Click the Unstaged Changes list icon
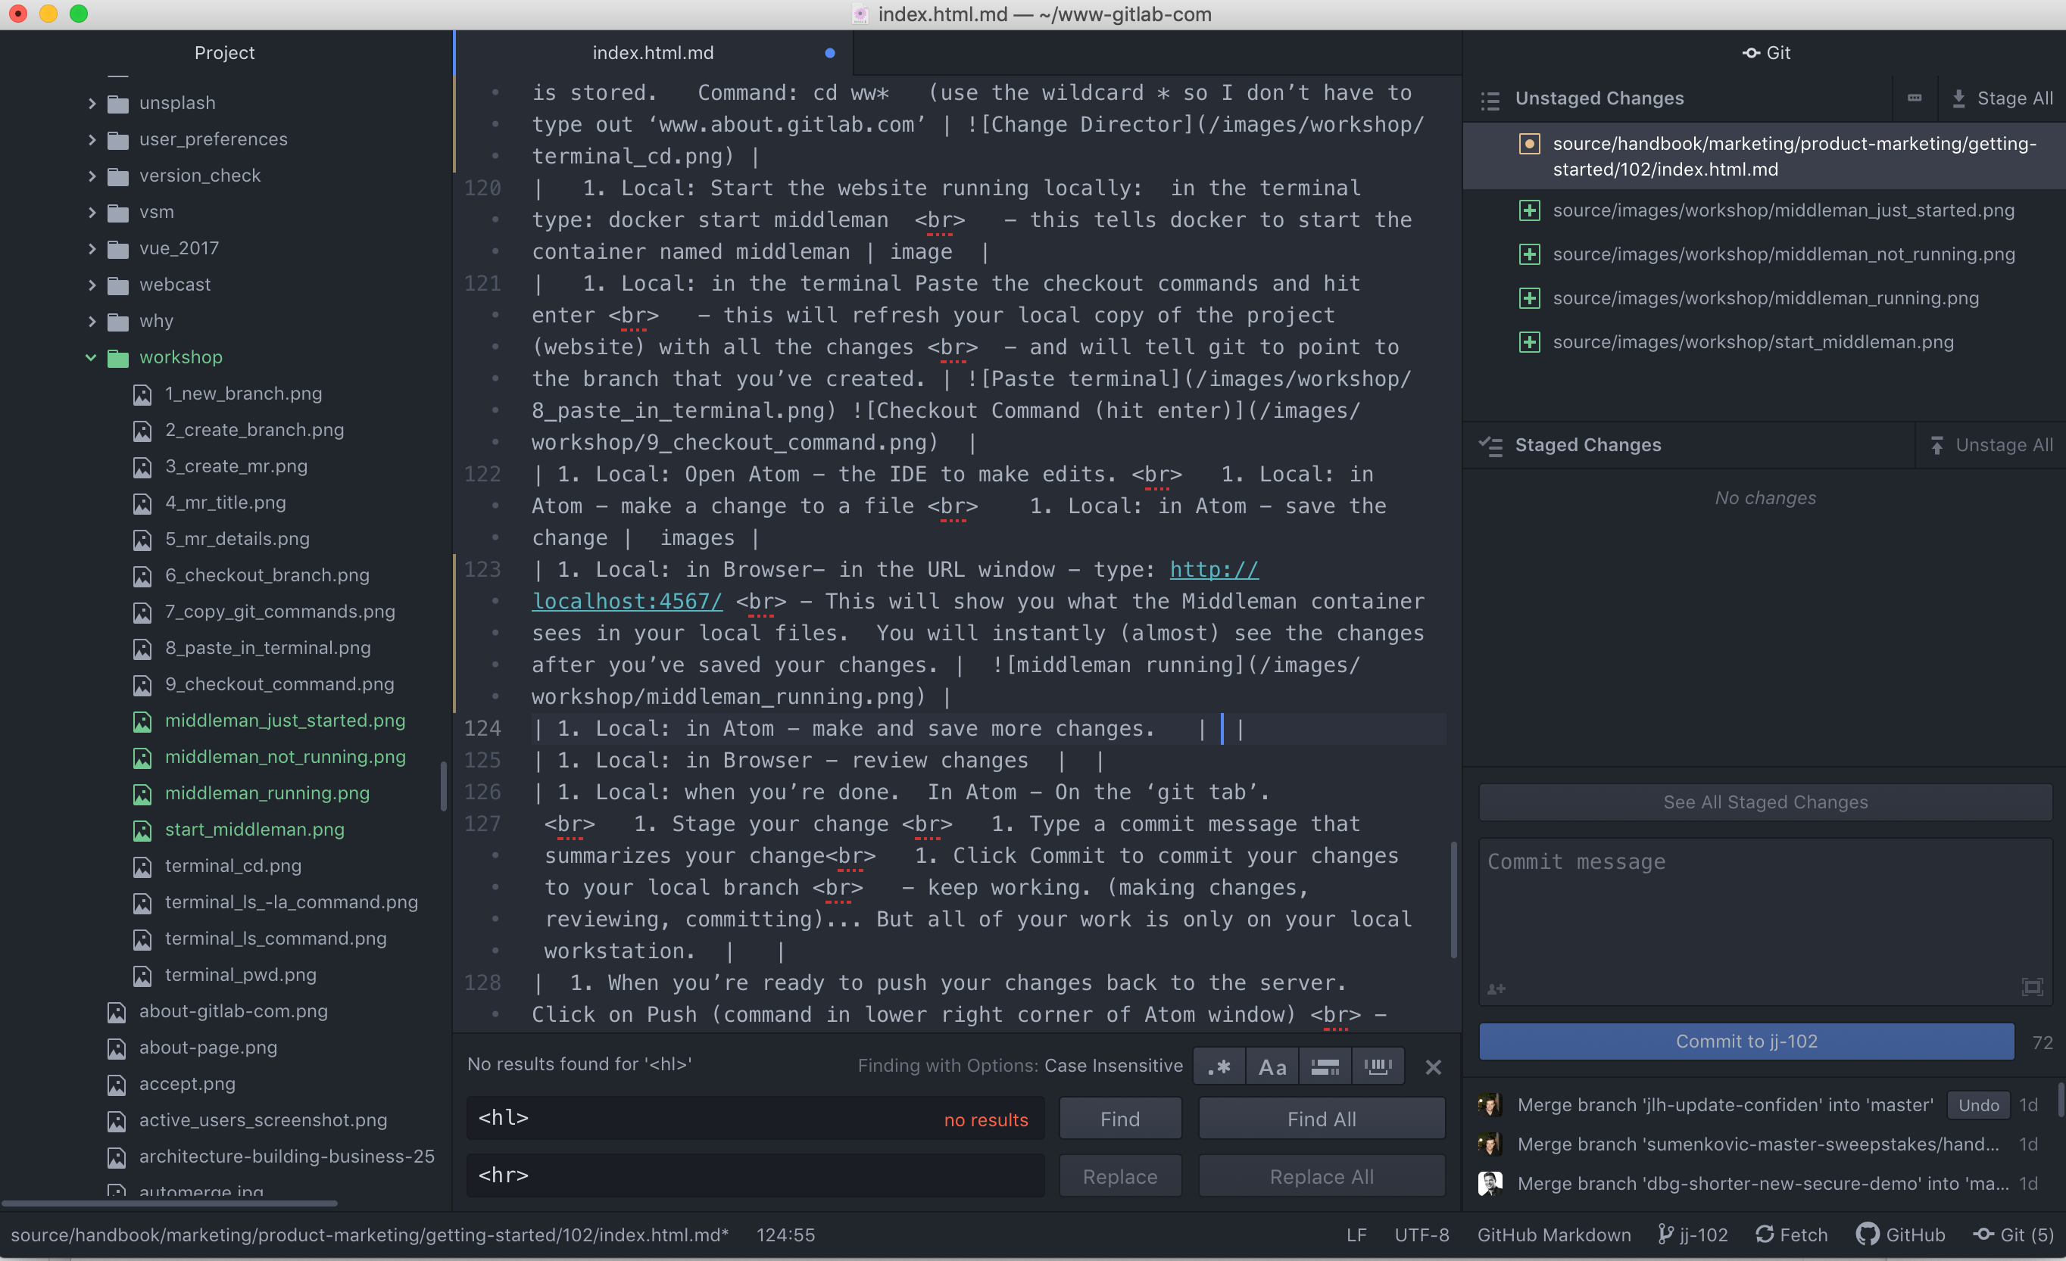 (1490, 100)
